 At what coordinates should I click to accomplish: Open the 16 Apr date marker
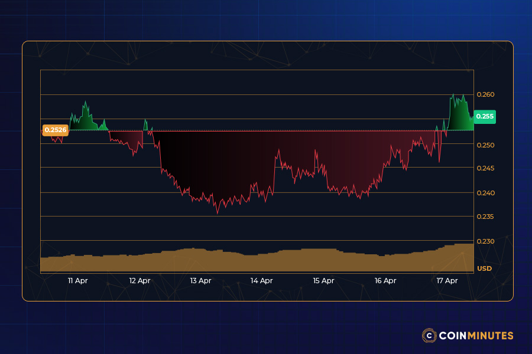[385, 281]
